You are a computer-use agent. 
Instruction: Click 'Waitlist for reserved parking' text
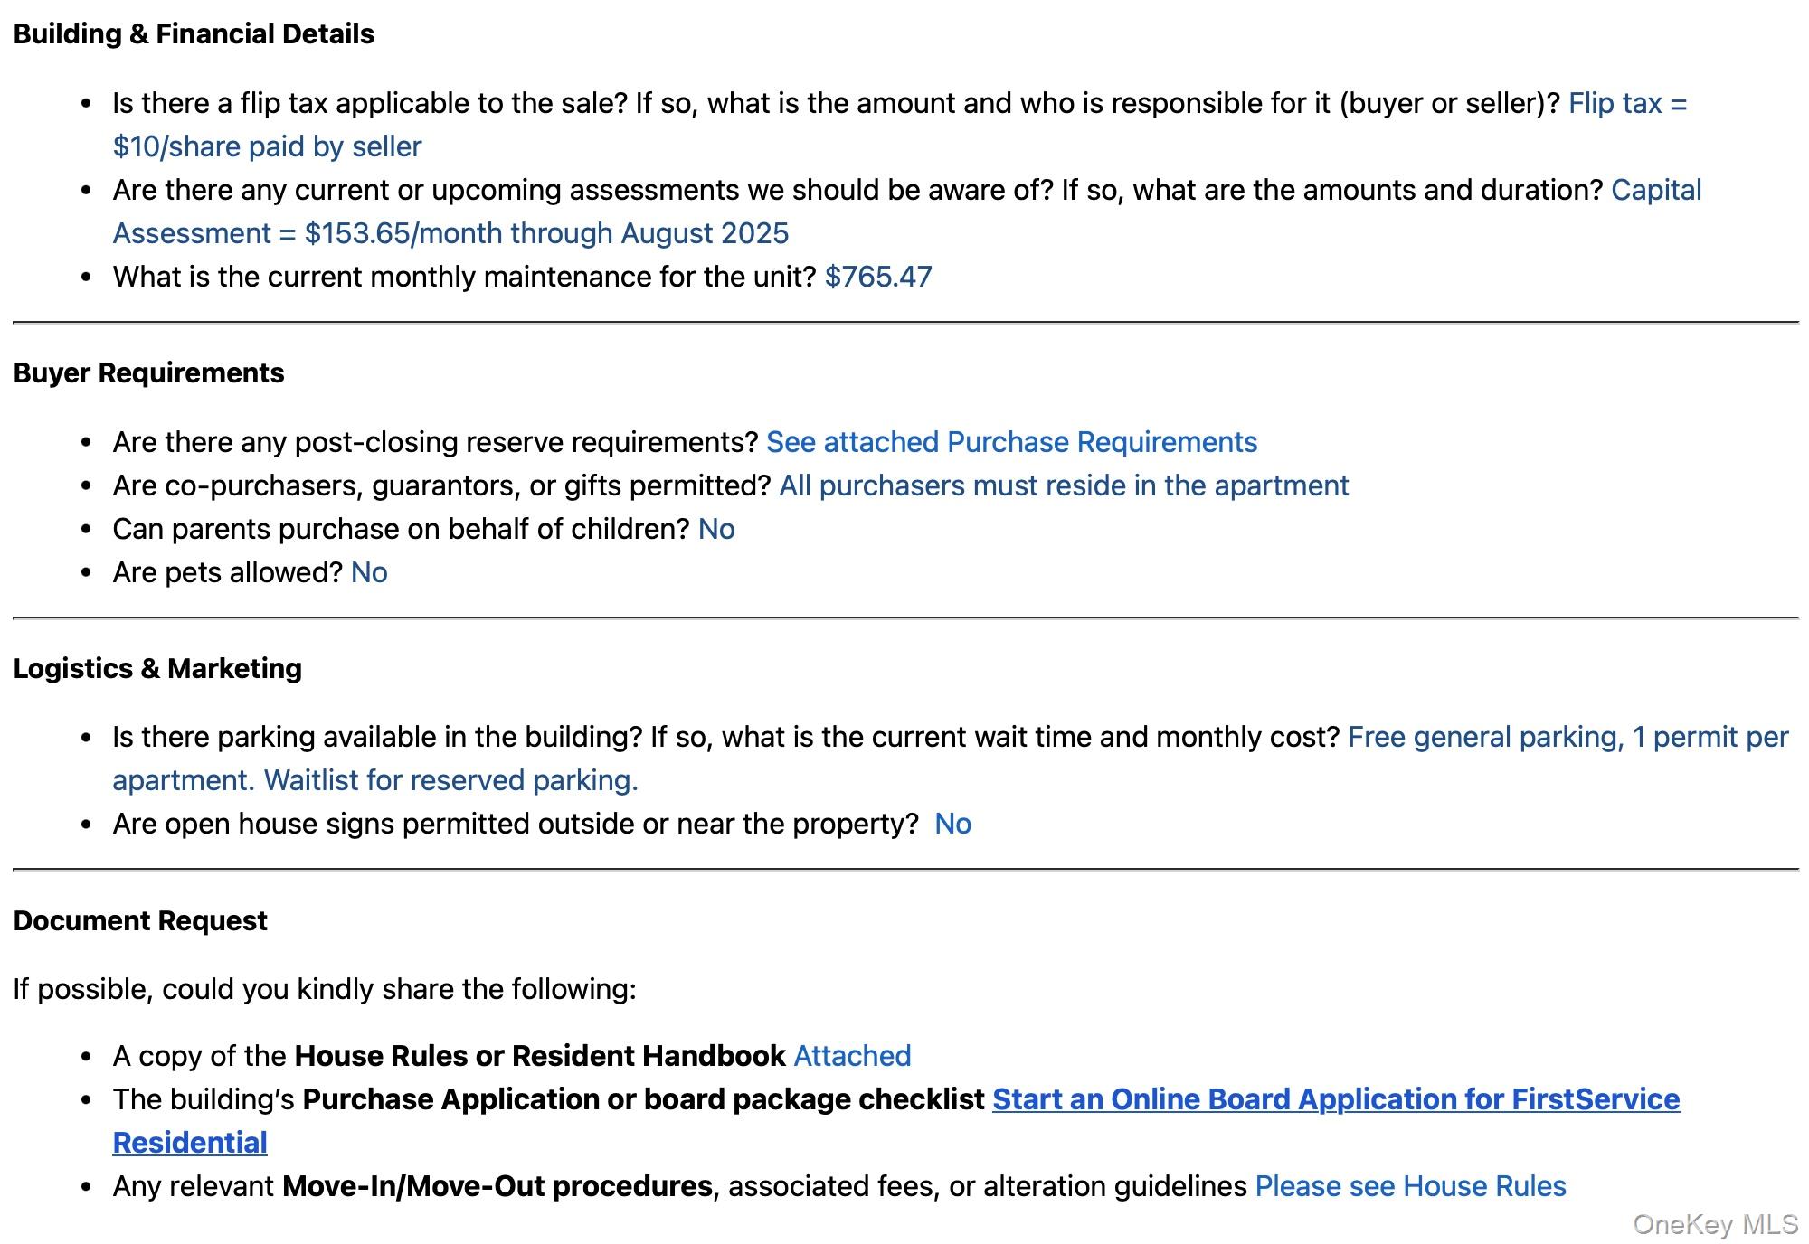[x=450, y=780]
